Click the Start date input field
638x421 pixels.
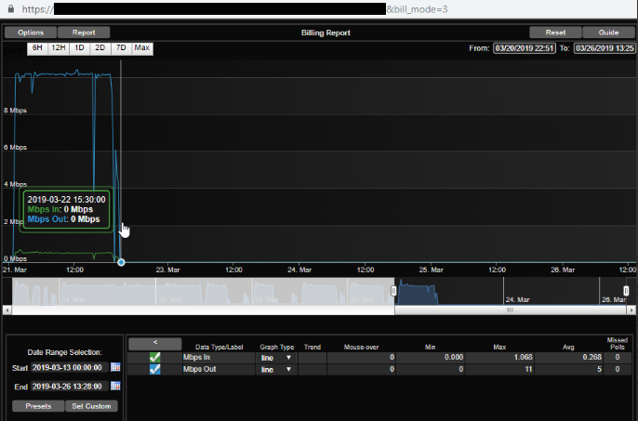click(x=70, y=368)
